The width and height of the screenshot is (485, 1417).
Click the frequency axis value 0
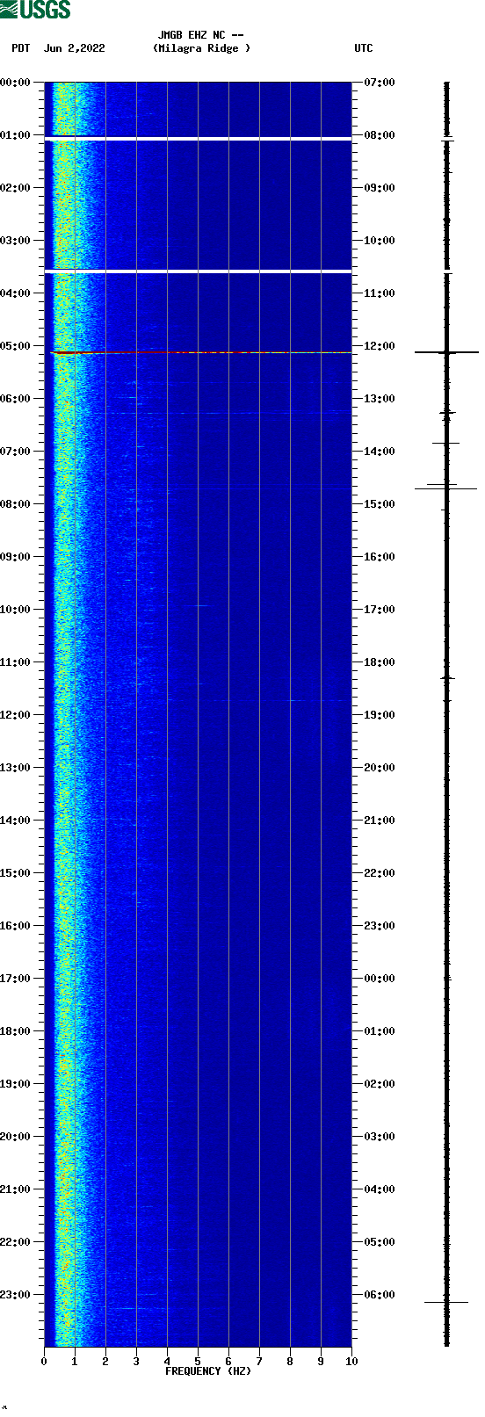[44, 1363]
